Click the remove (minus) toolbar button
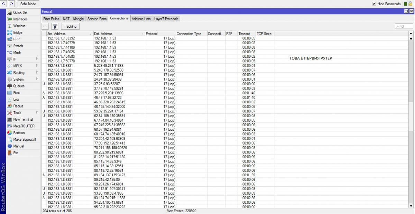Image resolution: width=415 pixels, height=214 pixels. pos(46,26)
